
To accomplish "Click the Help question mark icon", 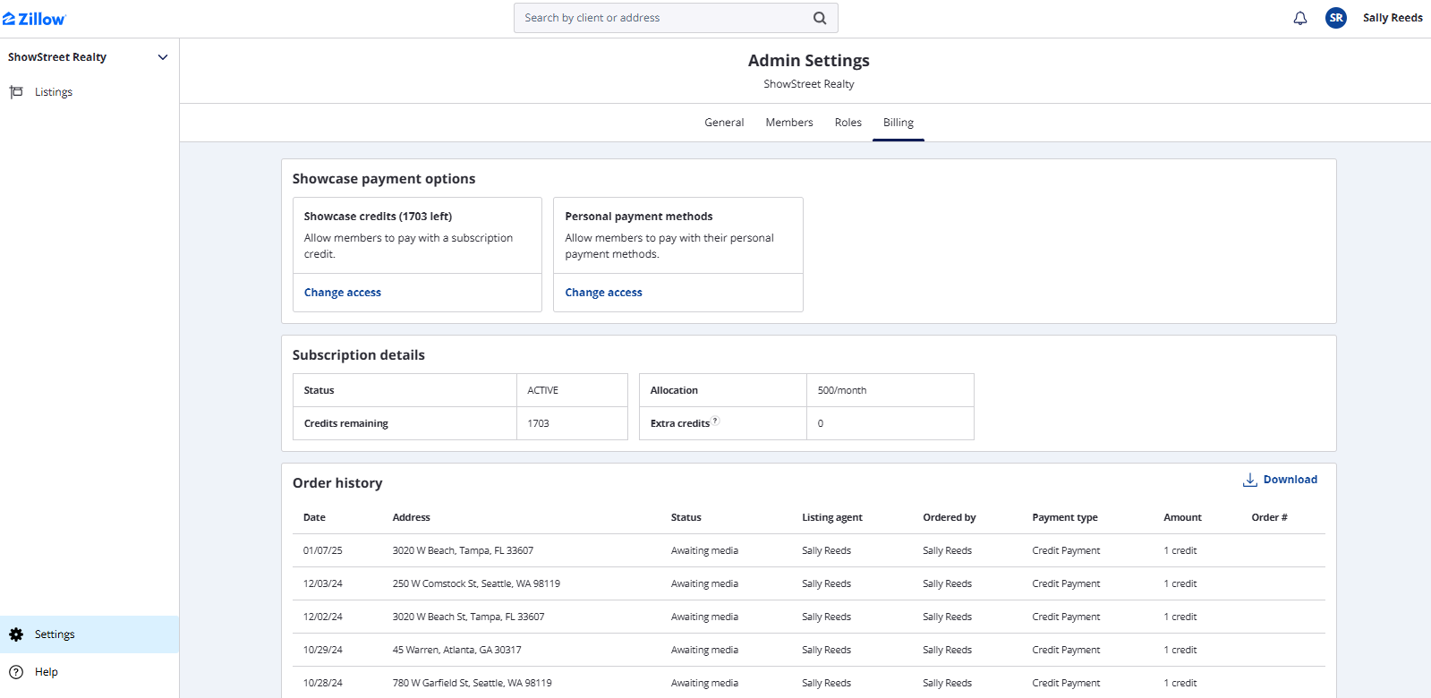I will (16, 672).
